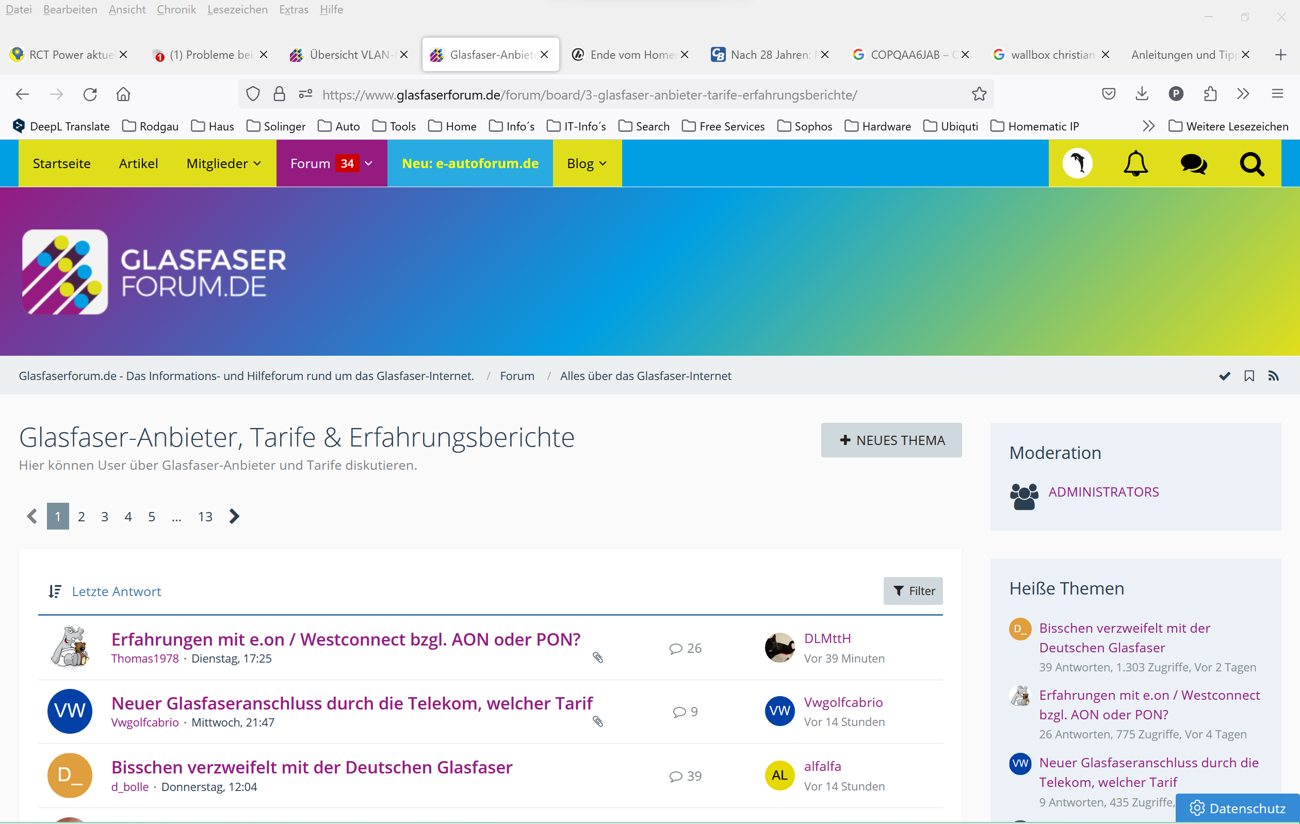This screenshot has width=1300, height=824.
Task: Open the site permissions icon in address bar
Action: pyautogui.click(x=305, y=94)
